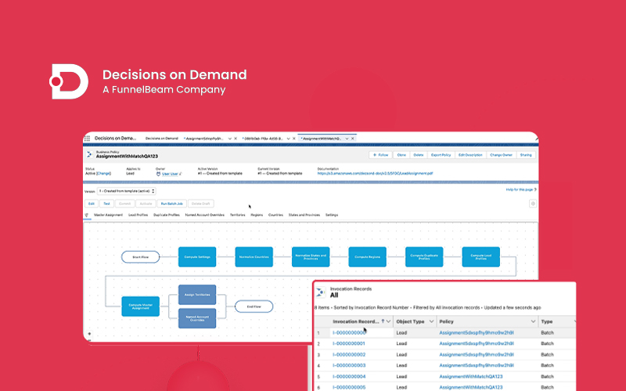Click the Export Policy button
The image size is (626, 391).
point(441,155)
